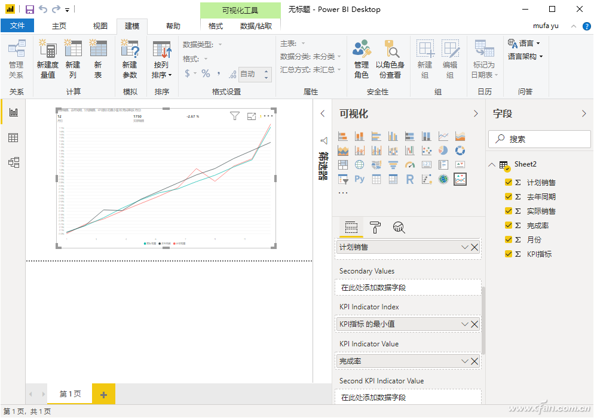Screen dimensions: 594x418
Task: Click the visual's filter funnel icon
Action: tap(235, 116)
